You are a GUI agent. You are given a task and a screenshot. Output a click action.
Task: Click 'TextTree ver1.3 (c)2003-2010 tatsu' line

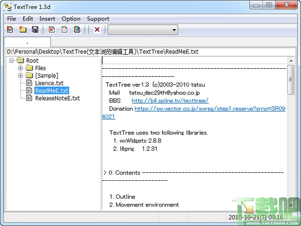[x=156, y=84]
